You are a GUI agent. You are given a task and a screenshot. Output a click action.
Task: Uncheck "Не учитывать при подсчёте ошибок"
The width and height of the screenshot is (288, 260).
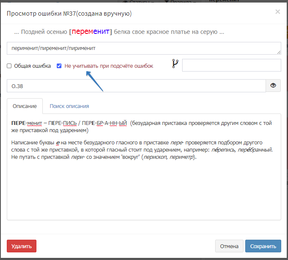59,66
